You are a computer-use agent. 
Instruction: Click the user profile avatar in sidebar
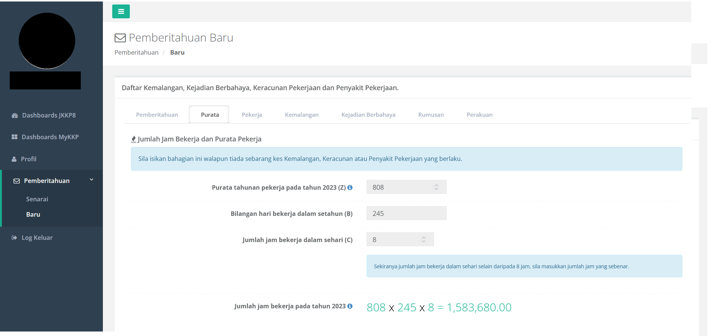pos(47,41)
